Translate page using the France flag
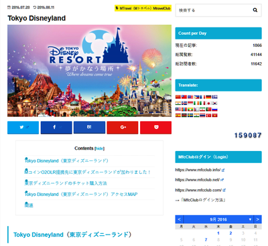Image resolution: width=268 pixels, height=246 pixels. point(202,97)
